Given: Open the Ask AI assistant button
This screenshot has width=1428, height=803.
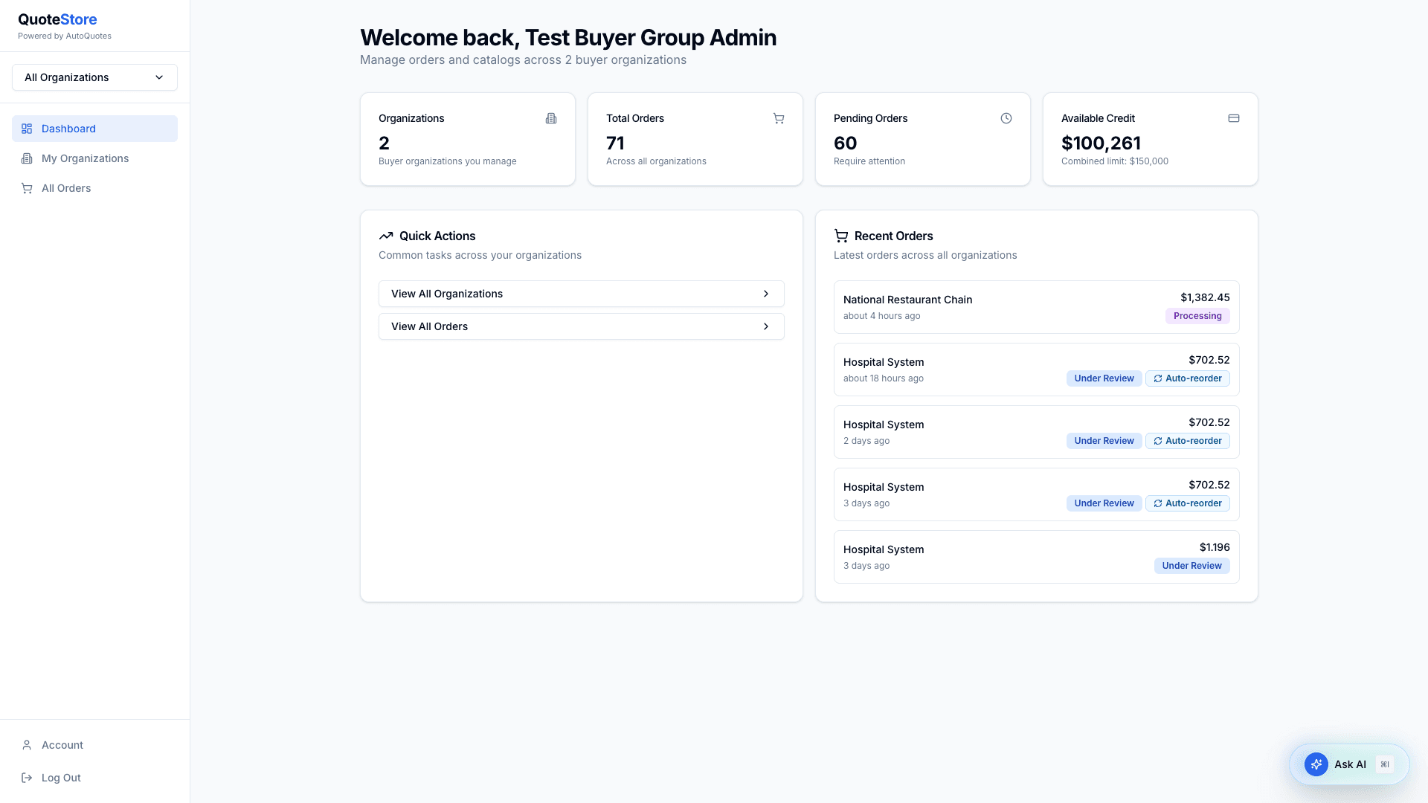Looking at the screenshot, I should [x=1349, y=764].
